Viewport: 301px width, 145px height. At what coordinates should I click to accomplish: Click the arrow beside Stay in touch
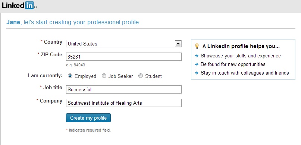click(x=197, y=73)
